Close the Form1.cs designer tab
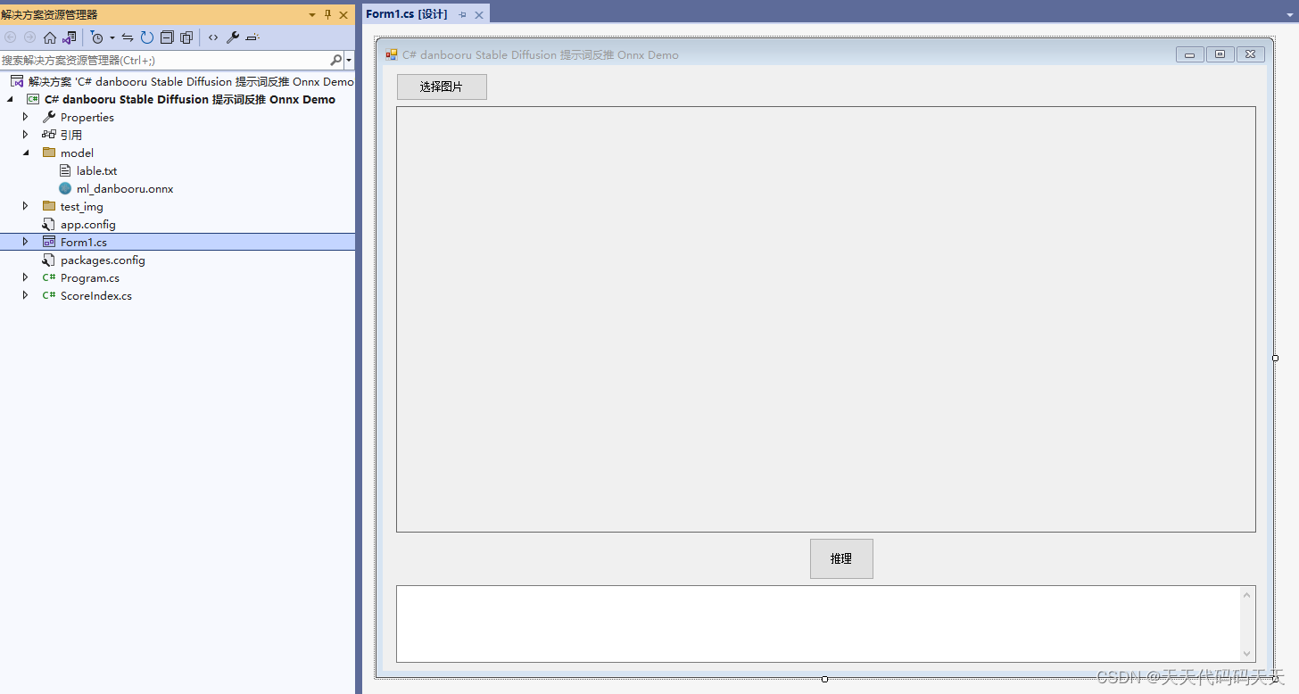This screenshot has height=694, width=1299. (x=479, y=15)
